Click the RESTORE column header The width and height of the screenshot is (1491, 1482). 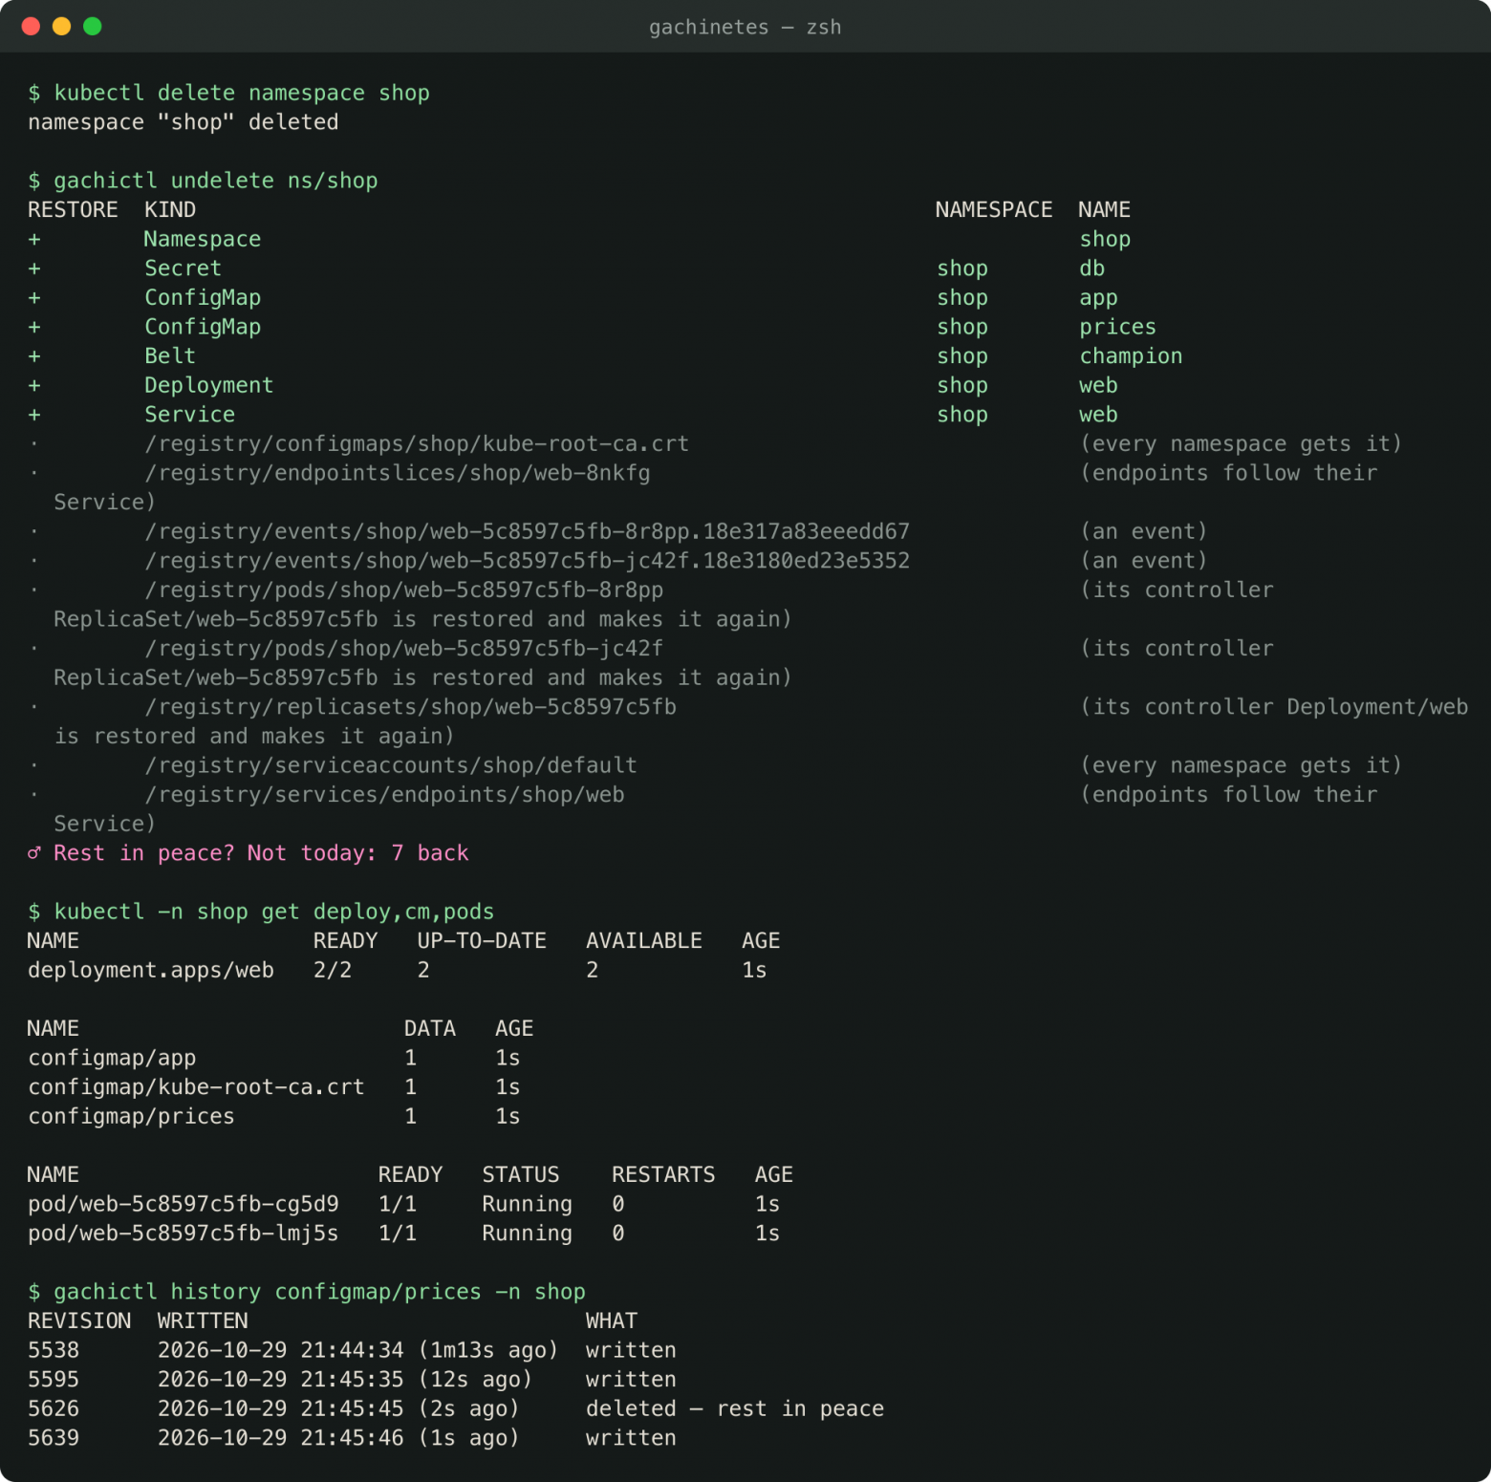tap(73, 210)
